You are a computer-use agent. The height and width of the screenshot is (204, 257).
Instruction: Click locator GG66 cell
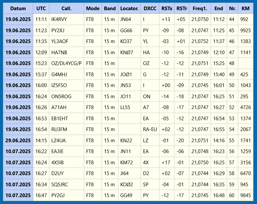pos(129,31)
